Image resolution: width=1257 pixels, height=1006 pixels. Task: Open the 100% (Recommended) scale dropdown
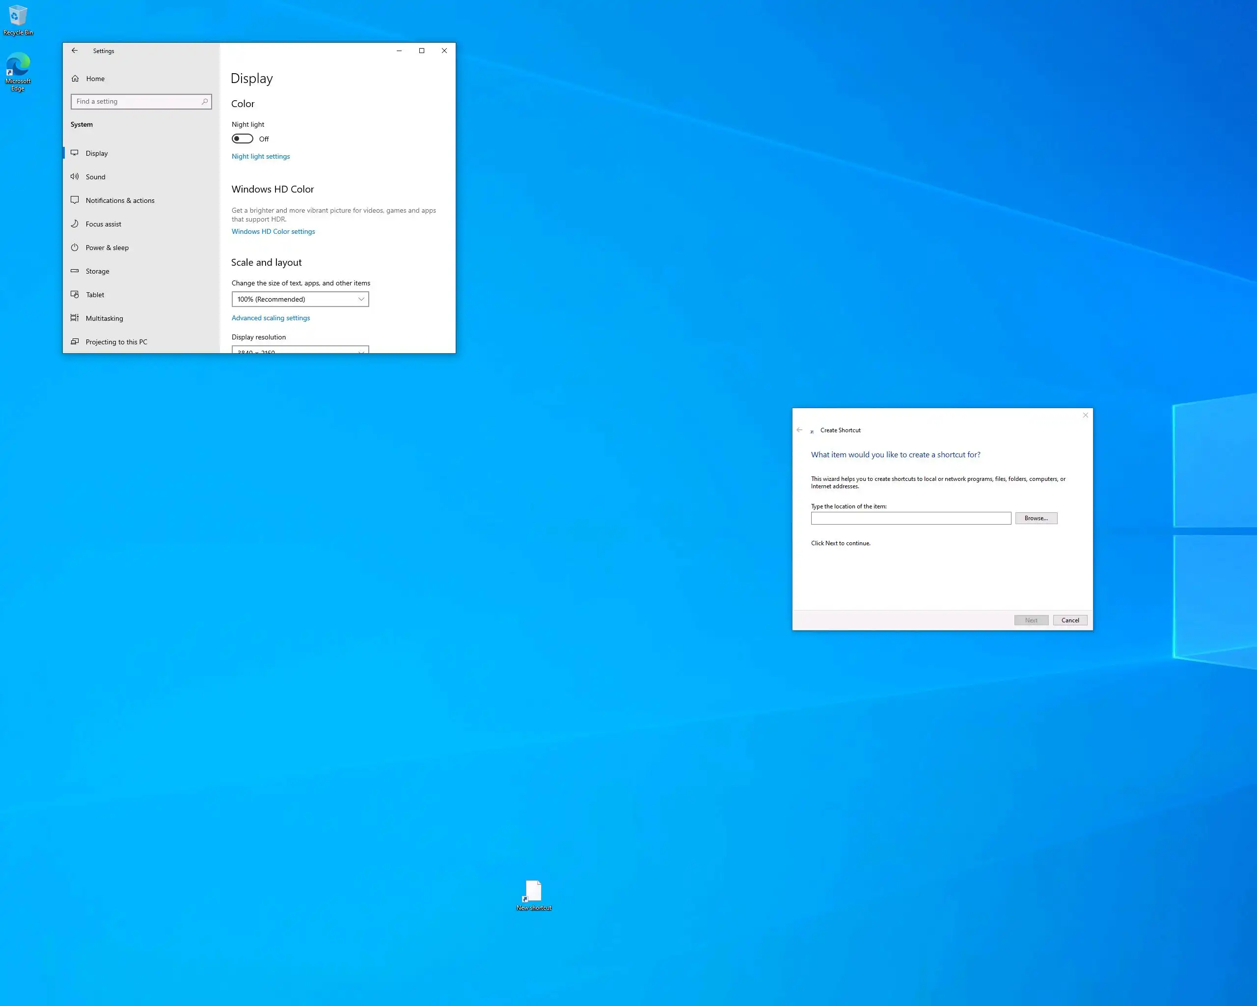(300, 299)
